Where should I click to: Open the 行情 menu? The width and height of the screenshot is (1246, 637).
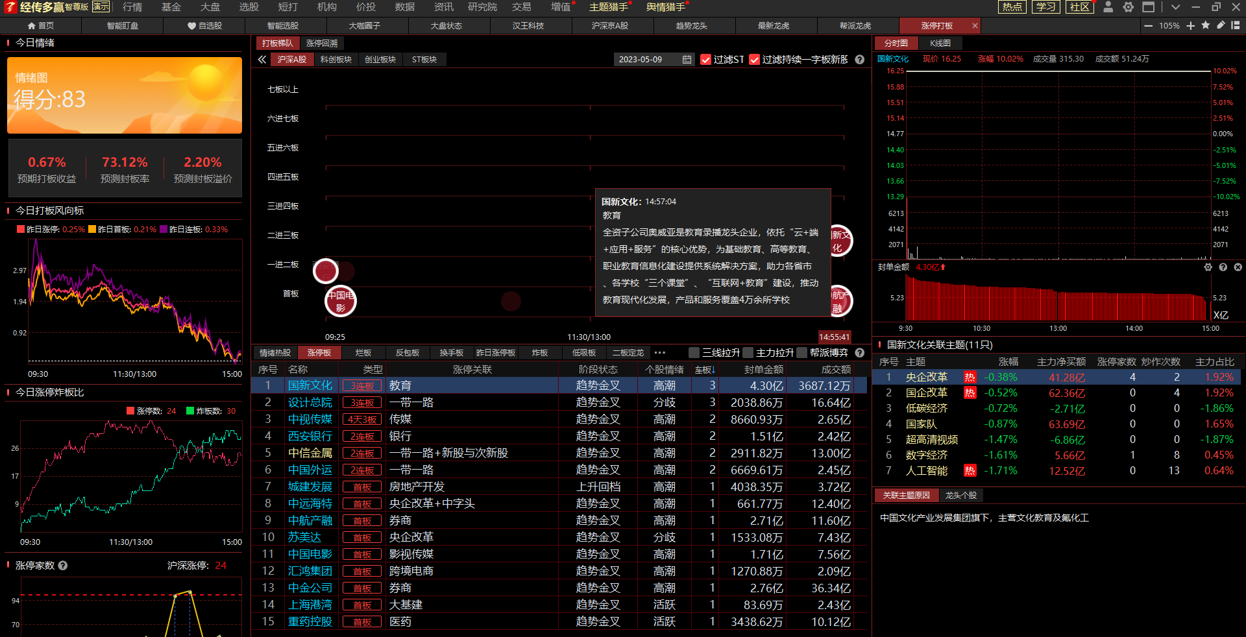(132, 7)
